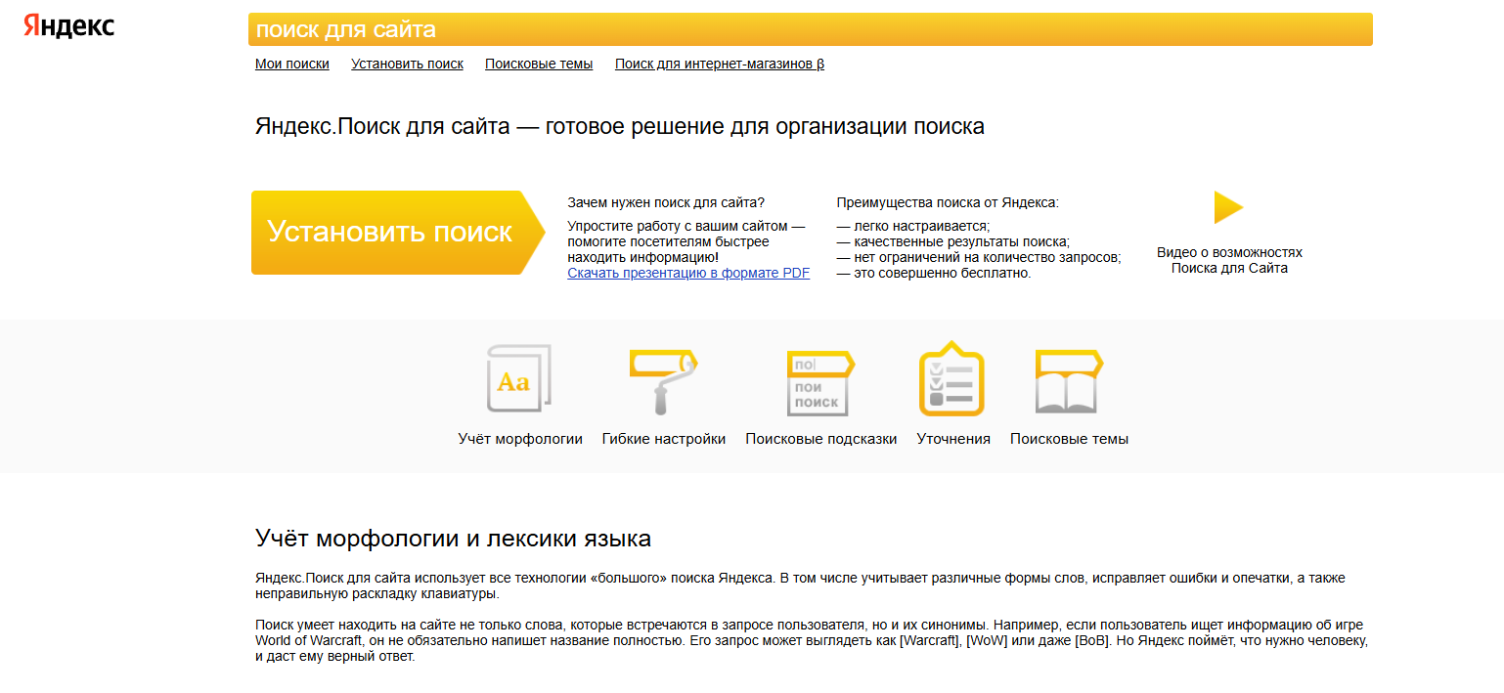Click the heading Учёт морфологии и лексики языка
Screen dimensions: 1504x693
(453, 539)
